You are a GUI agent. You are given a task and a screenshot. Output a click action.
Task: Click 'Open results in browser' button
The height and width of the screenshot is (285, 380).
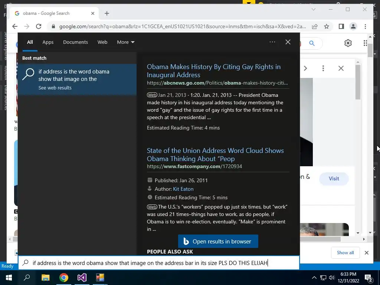pos(218,241)
